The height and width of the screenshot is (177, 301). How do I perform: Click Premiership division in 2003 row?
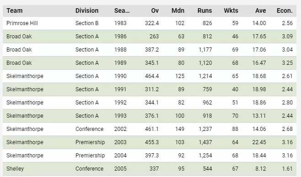90,142
